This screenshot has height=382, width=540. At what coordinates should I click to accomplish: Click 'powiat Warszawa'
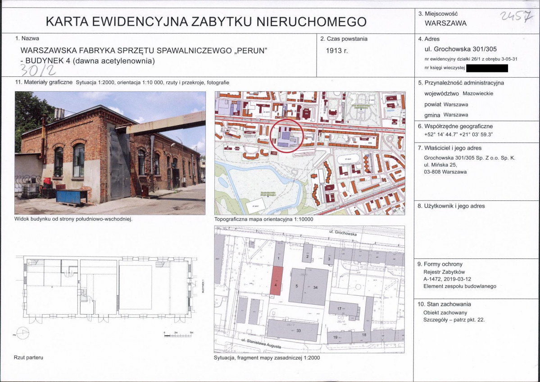pyautogui.click(x=446, y=104)
